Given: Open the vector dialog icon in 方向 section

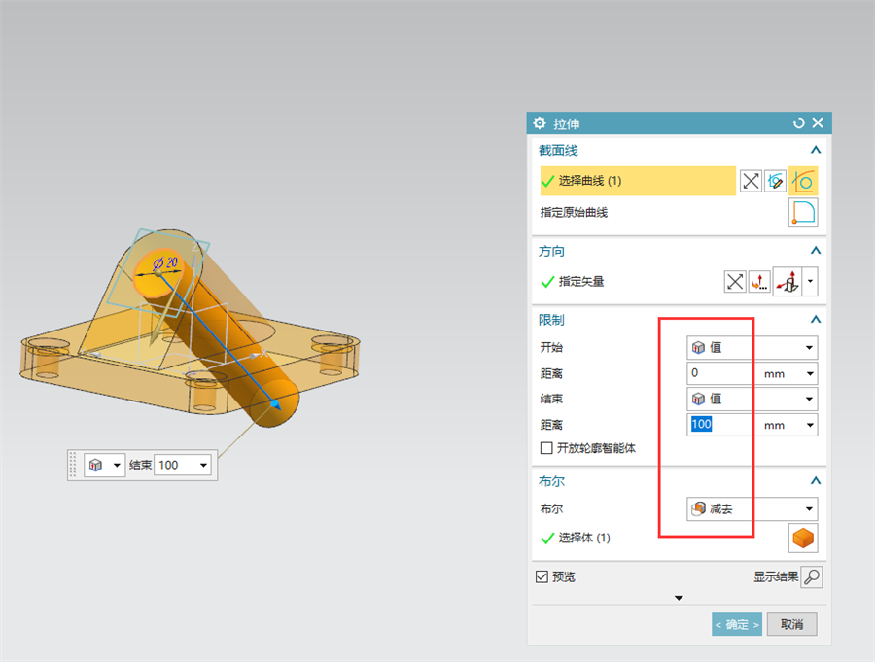Looking at the screenshot, I should click(x=759, y=281).
